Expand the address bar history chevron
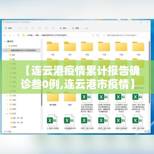 (93, 35)
